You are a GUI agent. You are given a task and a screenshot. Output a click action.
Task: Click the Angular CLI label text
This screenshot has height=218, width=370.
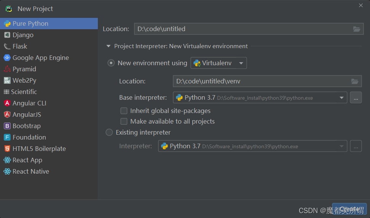pos(29,103)
